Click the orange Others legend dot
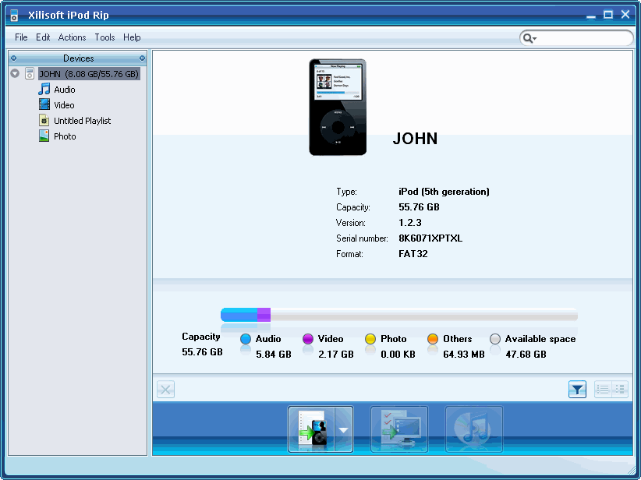The height and width of the screenshot is (480, 641). 433,339
